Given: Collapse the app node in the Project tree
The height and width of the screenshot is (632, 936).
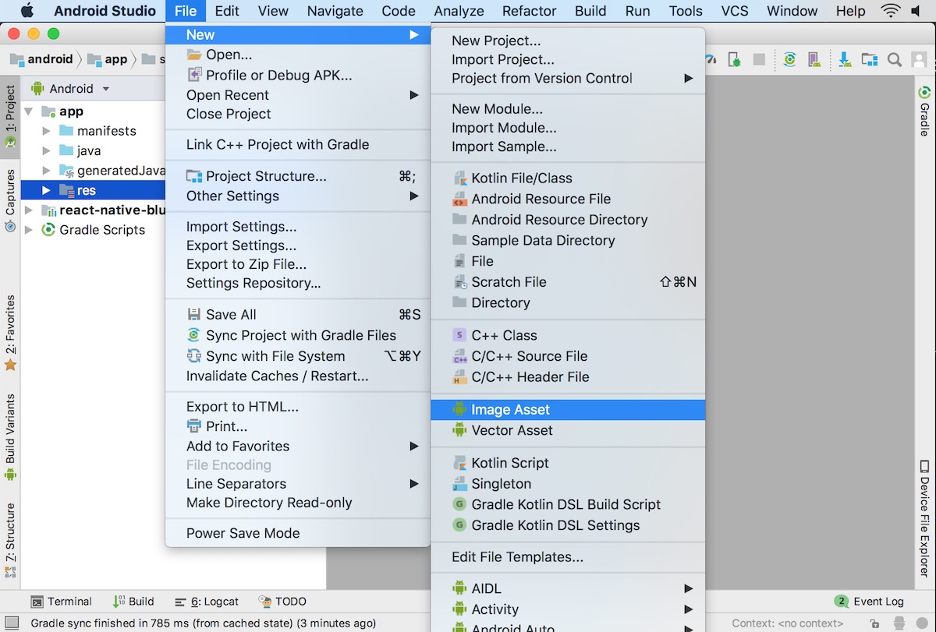Looking at the screenshot, I should click(x=29, y=111).
